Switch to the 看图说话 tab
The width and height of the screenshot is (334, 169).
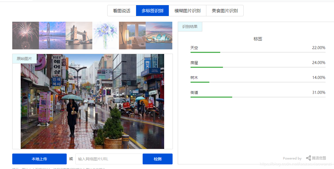tap(122, 11)
